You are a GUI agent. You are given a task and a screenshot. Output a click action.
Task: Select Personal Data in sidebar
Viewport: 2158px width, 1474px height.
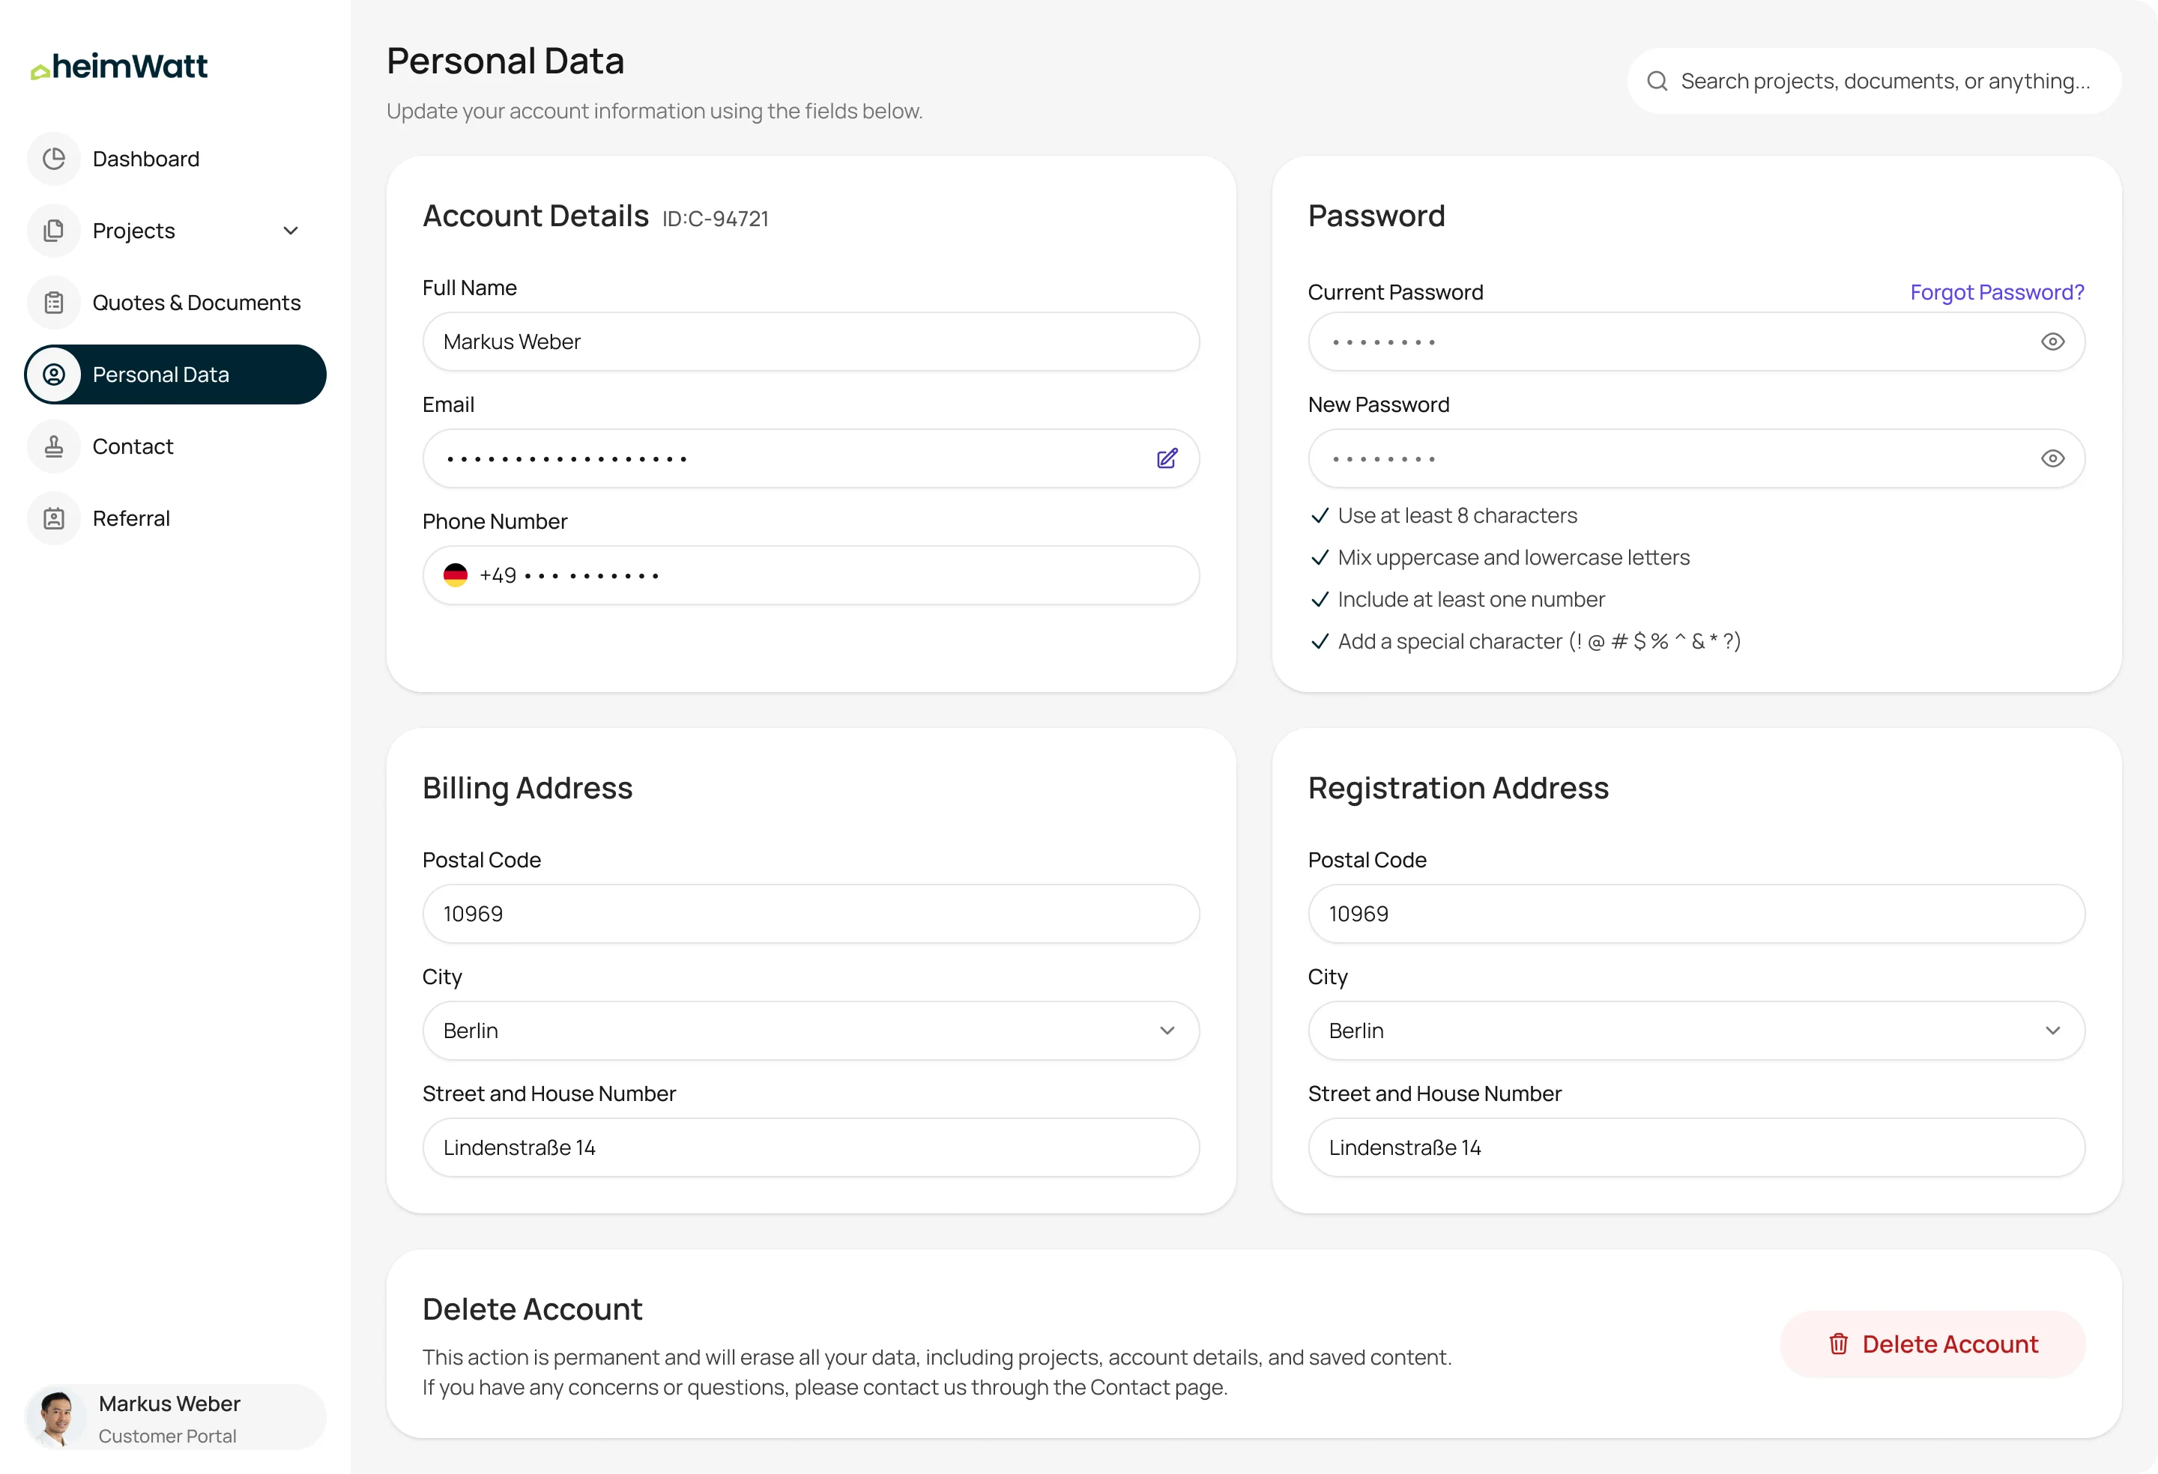[x=175, y=374]
